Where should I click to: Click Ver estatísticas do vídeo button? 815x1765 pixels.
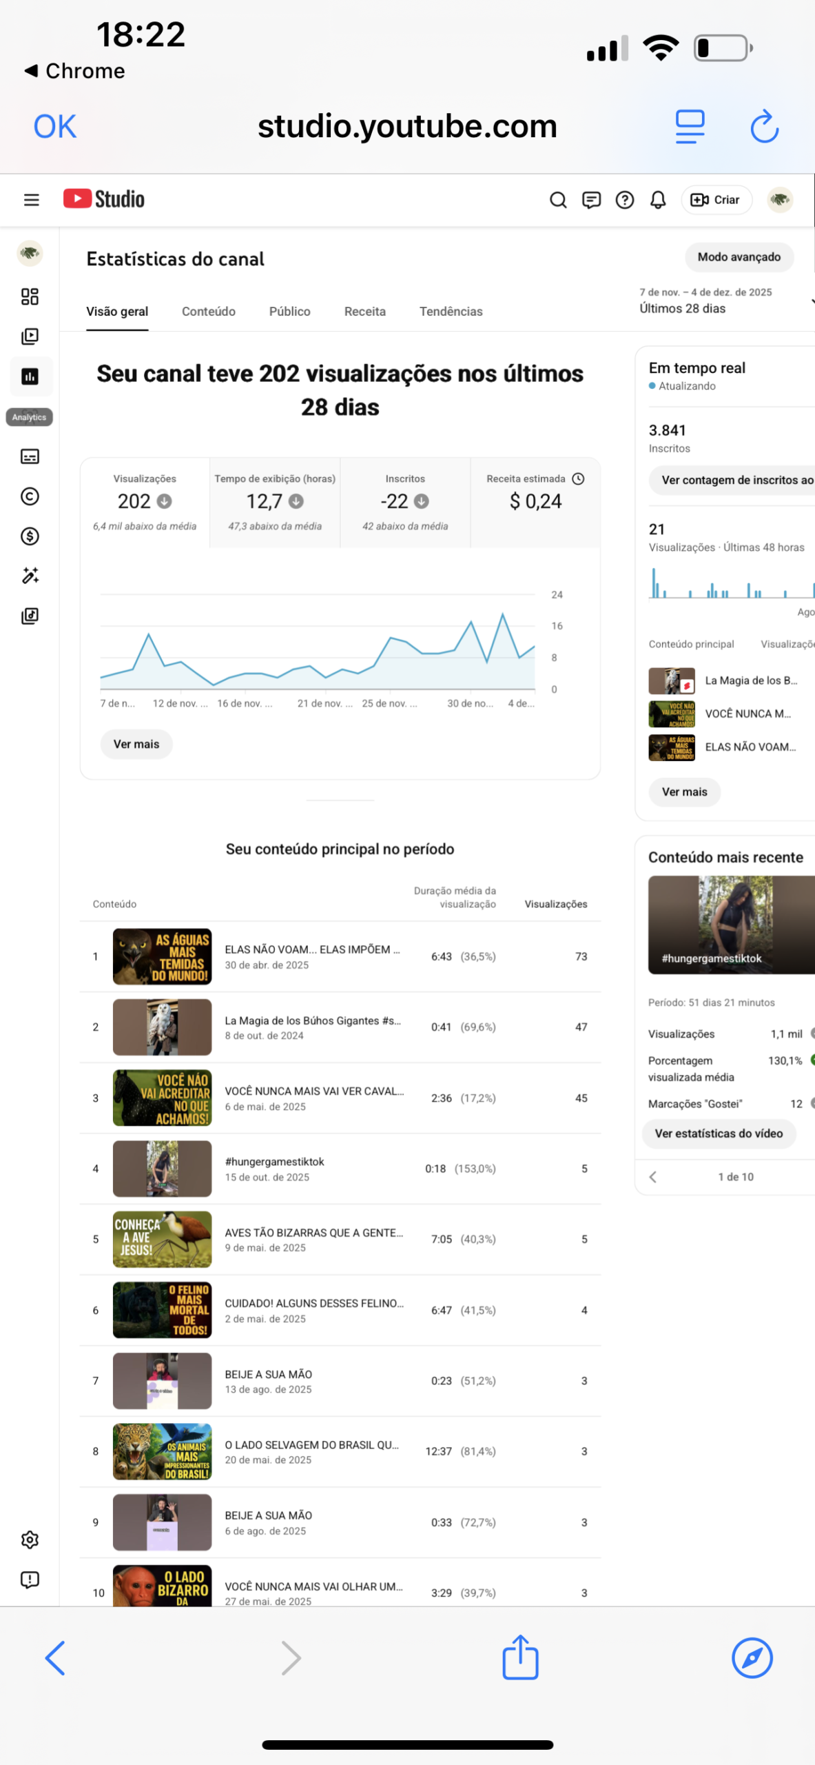pyautogui.click(x=719, y=1133)
